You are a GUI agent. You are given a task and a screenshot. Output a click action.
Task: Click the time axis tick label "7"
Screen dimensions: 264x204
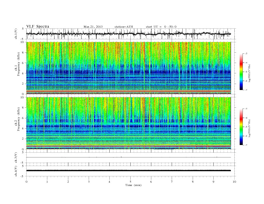172,182
